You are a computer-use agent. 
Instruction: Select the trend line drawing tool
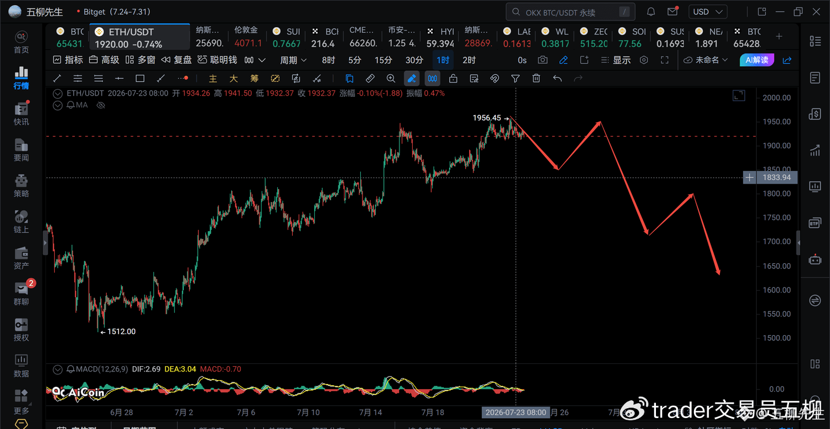coord(57,78)
